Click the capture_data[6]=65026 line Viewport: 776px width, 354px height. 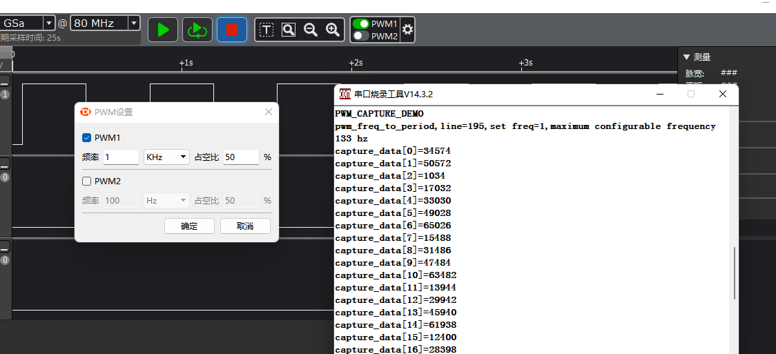click(x=393, y=226)
